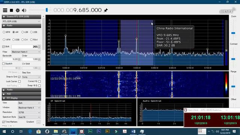Select CW demodulation mode
This screenshot has height=135, width=240.
(22, 40)
